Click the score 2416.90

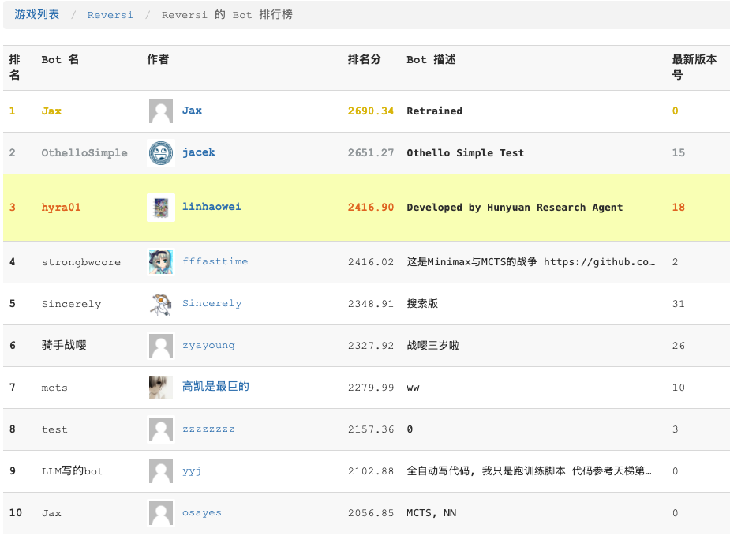[x=371, y=208]
